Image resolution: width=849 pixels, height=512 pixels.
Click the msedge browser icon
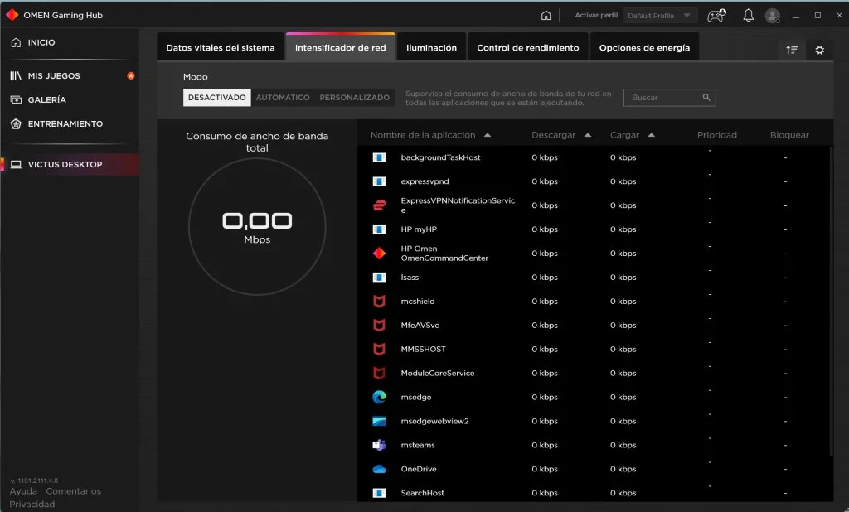(x=379, y=397)
